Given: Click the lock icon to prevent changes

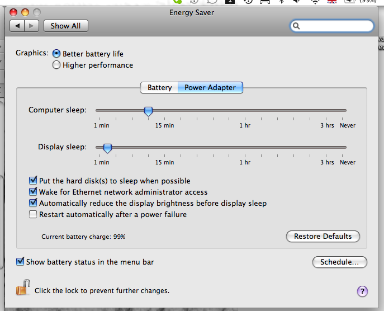Looking at the screenshot, I should (23, 288).
